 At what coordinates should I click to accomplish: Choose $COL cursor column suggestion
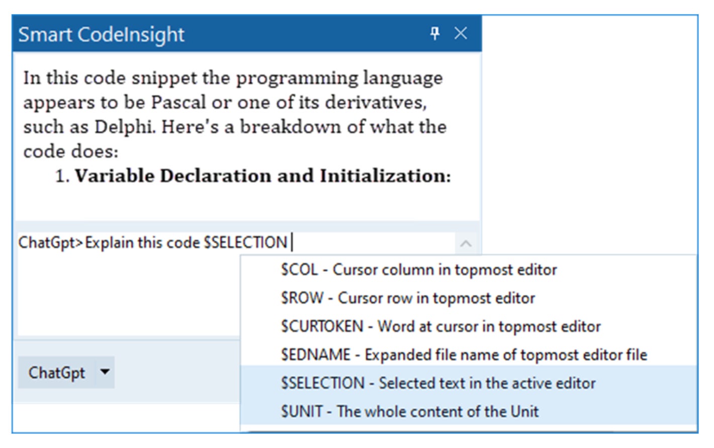[x=418, y=270]
